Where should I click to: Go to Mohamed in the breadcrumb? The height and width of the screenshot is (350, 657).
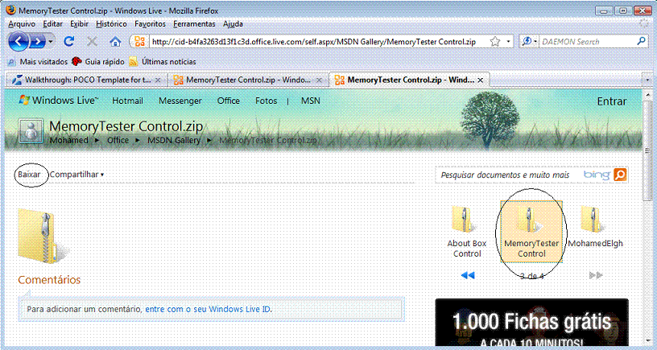68,140
